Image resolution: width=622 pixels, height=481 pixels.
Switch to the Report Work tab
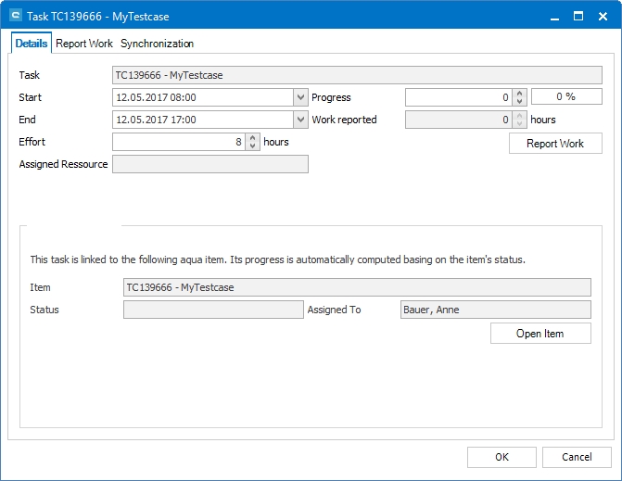pos(84,44)
